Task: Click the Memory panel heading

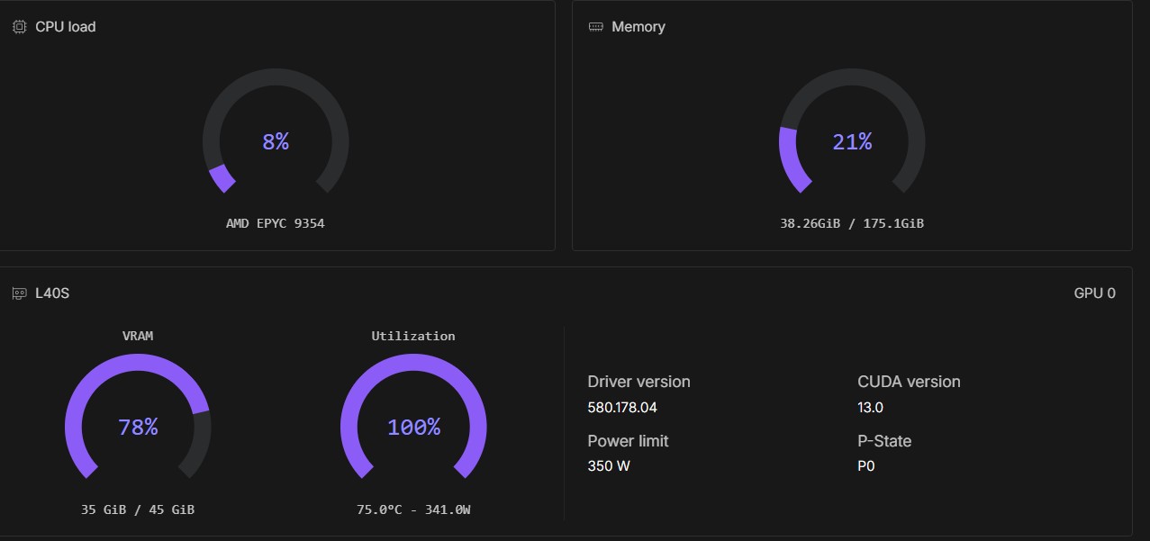Action: (x=638, y=27)
